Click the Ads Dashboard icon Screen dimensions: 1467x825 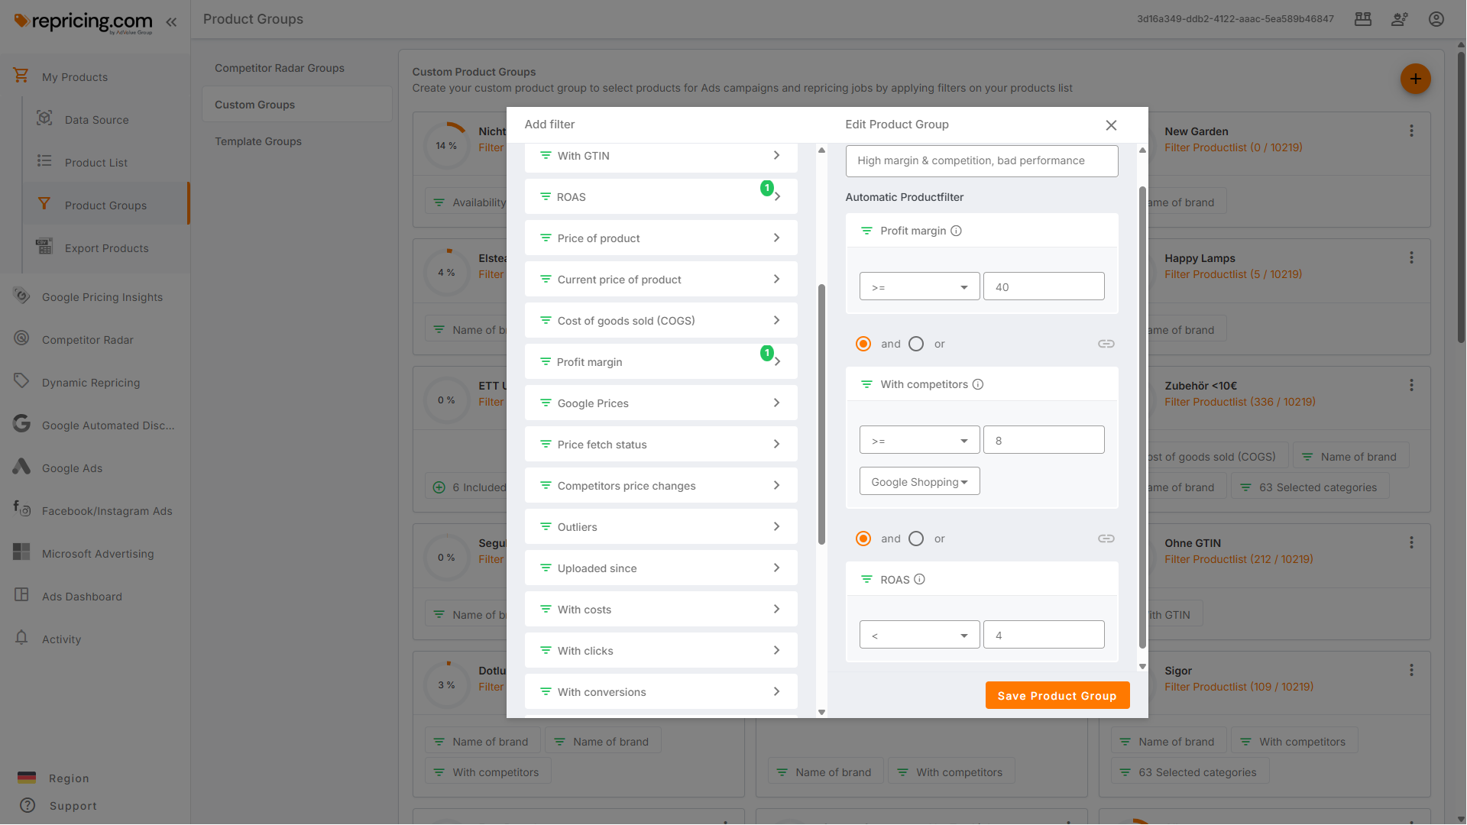21,595
